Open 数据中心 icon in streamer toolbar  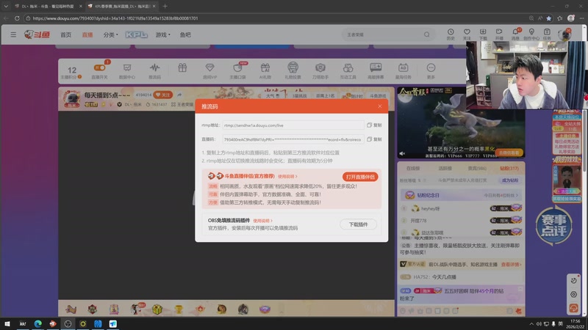[127, 70]
